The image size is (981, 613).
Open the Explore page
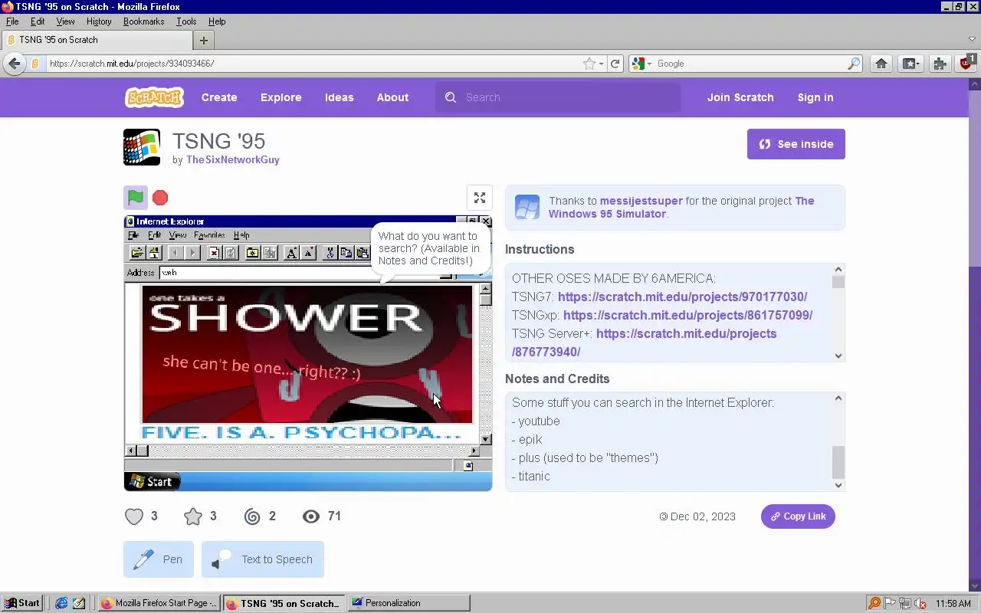click(281, 97)
